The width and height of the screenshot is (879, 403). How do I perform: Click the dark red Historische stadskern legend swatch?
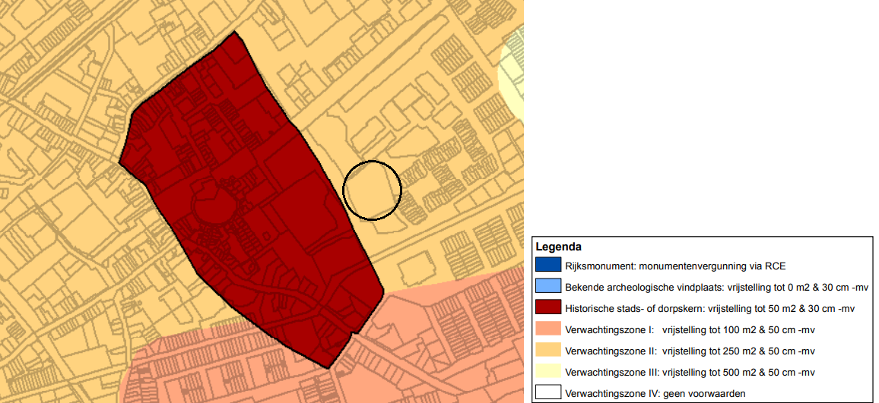[x=547, y=308]
